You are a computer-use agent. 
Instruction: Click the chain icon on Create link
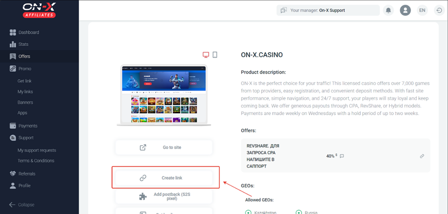[x=143, y=178]
